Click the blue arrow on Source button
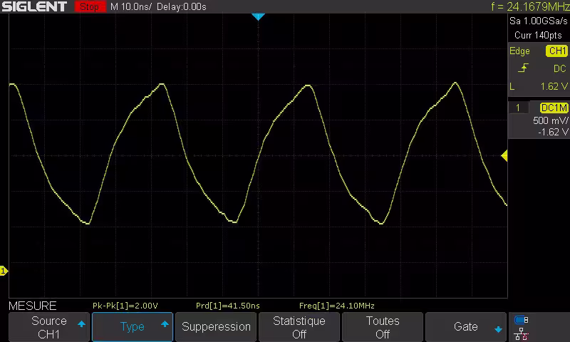Screen dimensions: 570x342 [81, 323]
